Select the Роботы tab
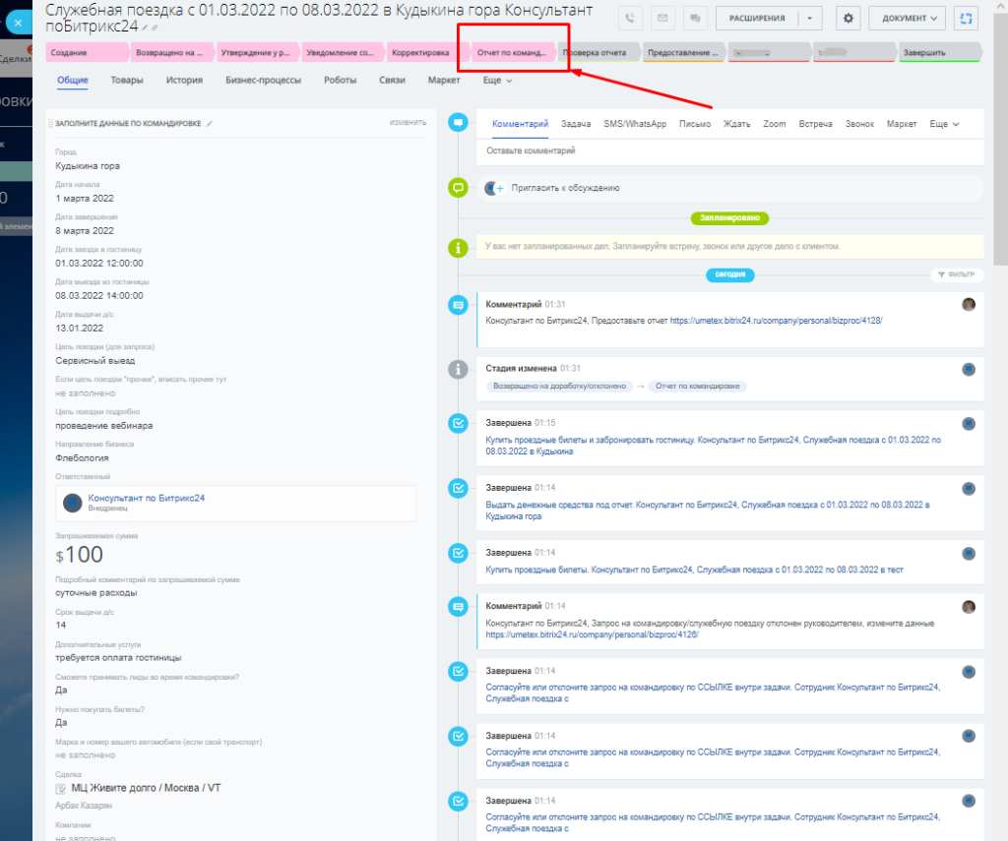This screenshot has height=841, width=1008. coord(340,81)
